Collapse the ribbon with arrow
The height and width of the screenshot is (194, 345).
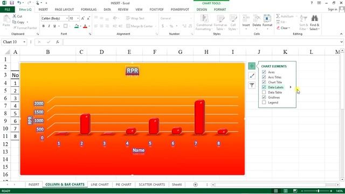341,34
